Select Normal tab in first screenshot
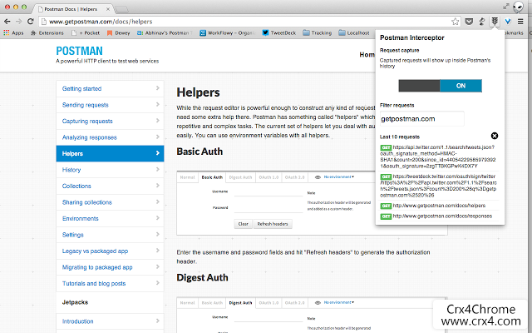 click(187, 177)
